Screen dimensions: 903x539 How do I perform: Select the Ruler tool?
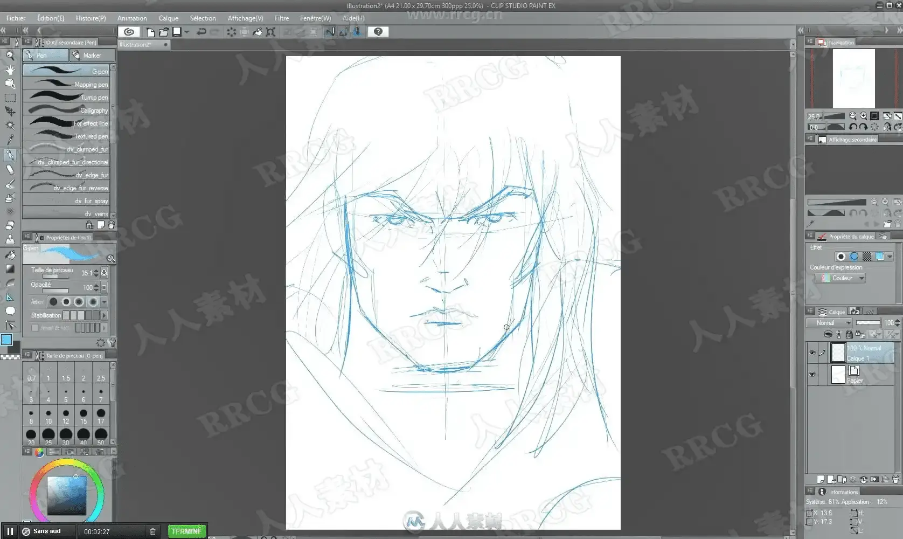(x=10, y=297)
